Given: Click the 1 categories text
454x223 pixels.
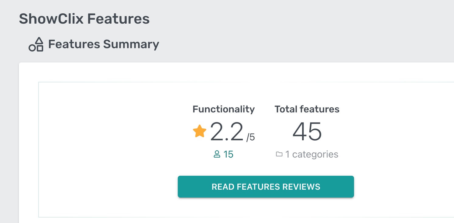Looking at the screenshot, I should tap(311, 155).
